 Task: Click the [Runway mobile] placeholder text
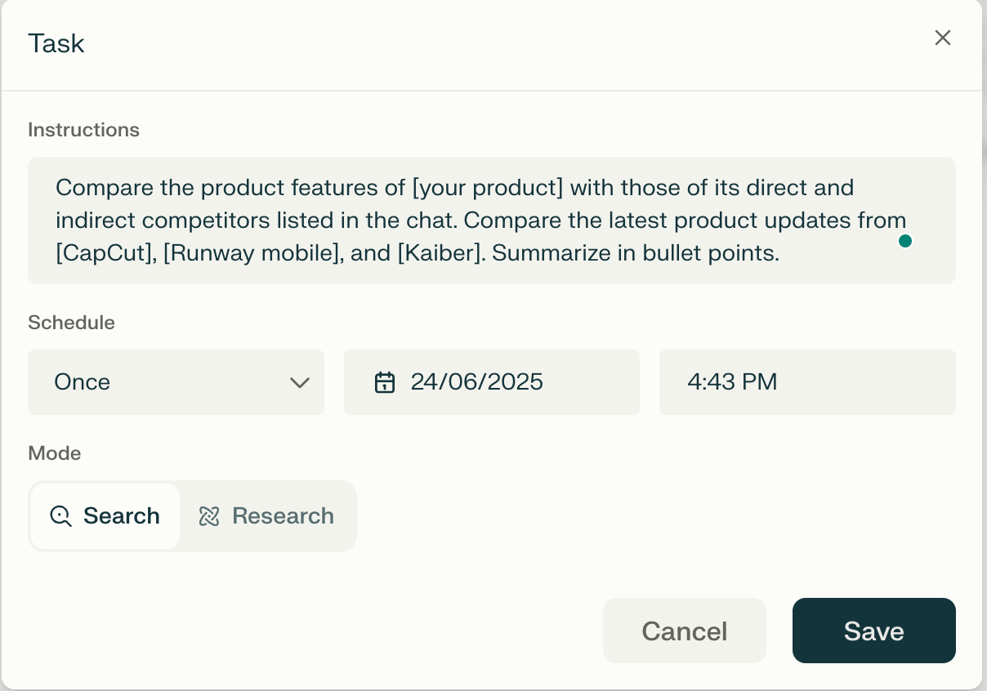pos(251,253)
